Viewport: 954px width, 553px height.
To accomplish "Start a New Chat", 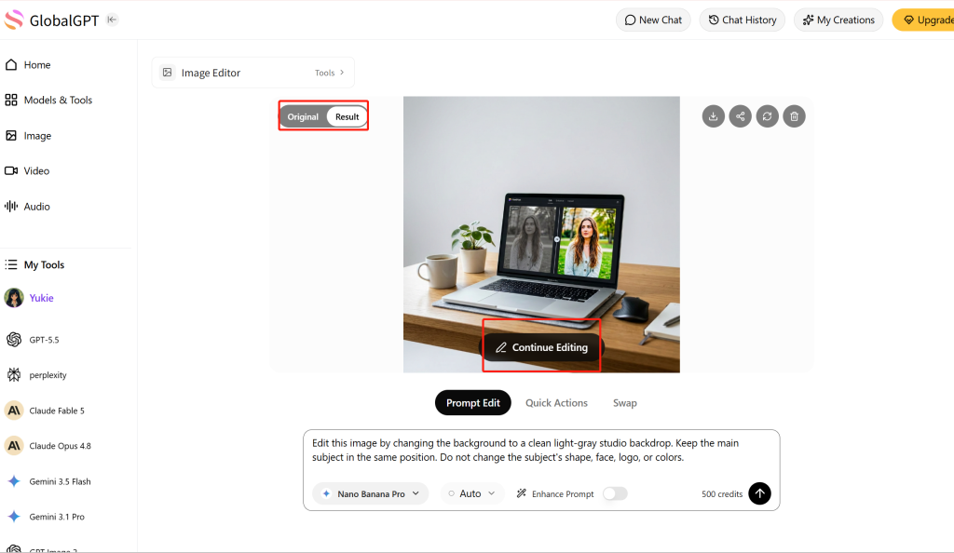I will pos(653,20).
